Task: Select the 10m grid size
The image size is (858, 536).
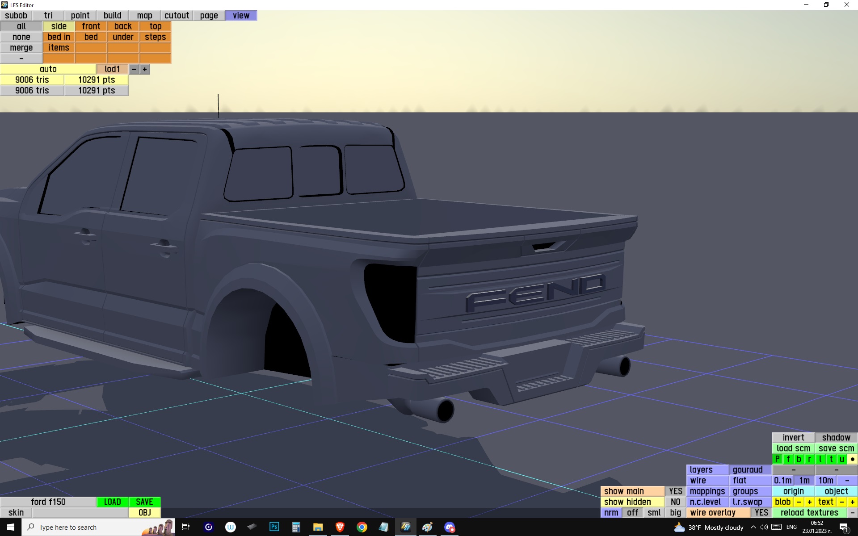Action: (826, 481)
